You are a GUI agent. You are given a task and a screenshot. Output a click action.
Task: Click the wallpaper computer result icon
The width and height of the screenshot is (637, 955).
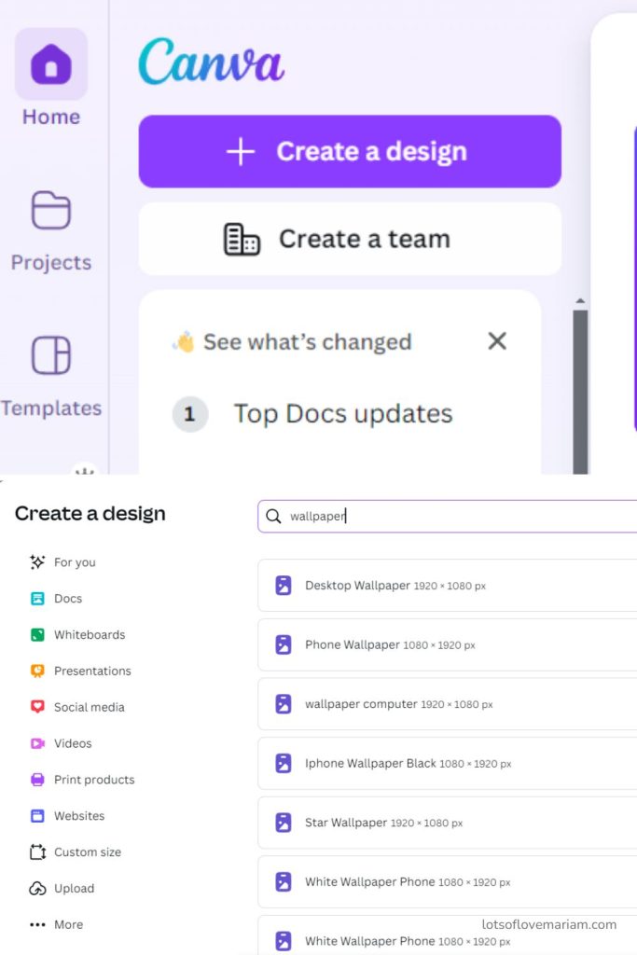pyautogui.click(x=284, y=704)
